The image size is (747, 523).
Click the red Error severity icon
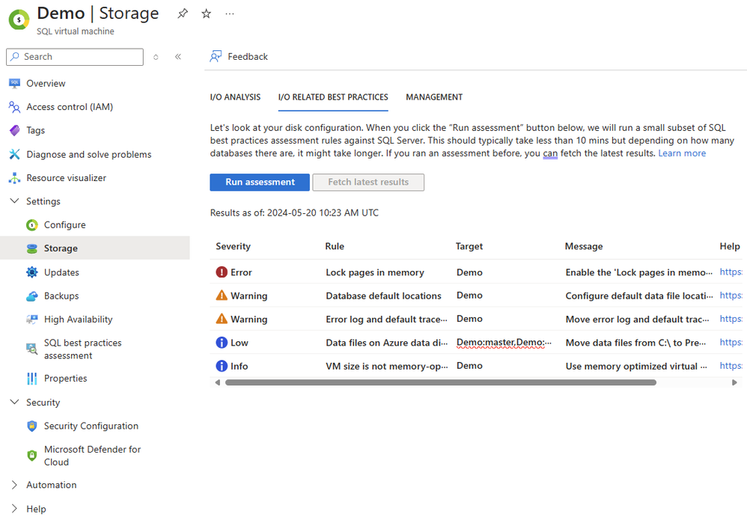pyautogui.click(x=222, y=272)
